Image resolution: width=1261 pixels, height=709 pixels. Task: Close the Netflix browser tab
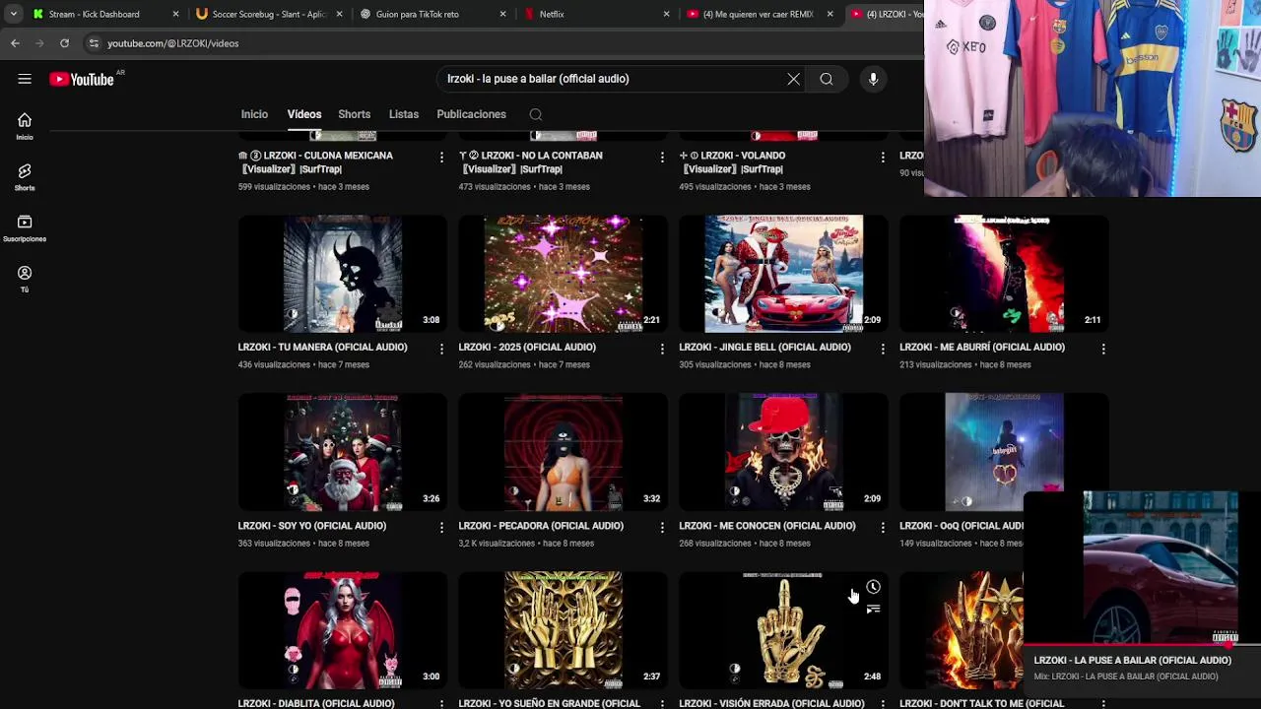point(666,14)
